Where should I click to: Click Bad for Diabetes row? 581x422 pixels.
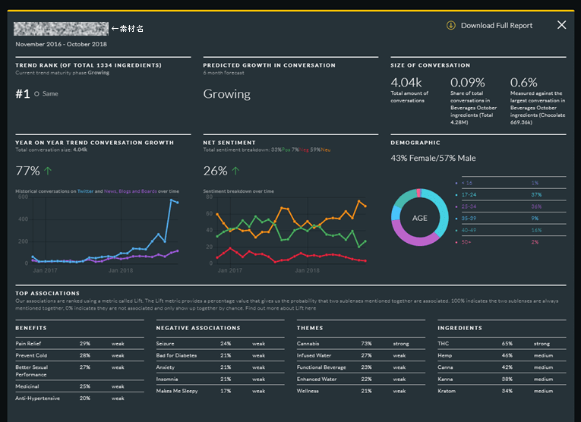(x=220, y=355)
